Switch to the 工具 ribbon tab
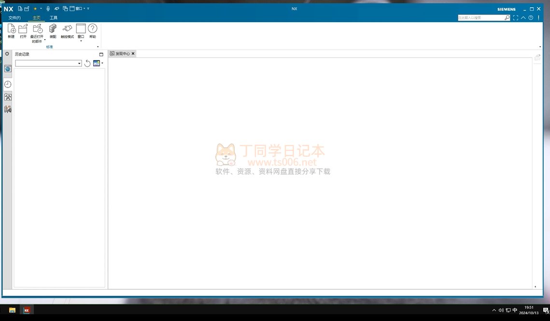This screenshot has height=321, width=550. [54, 18]
